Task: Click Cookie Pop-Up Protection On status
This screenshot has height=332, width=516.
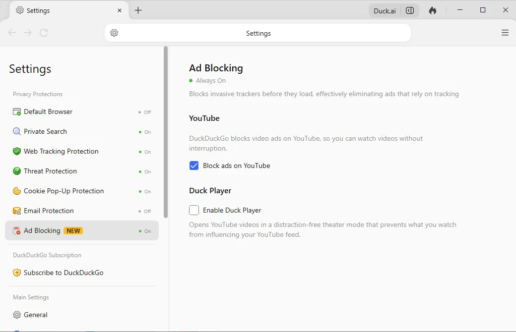Action: coord(145,191)
